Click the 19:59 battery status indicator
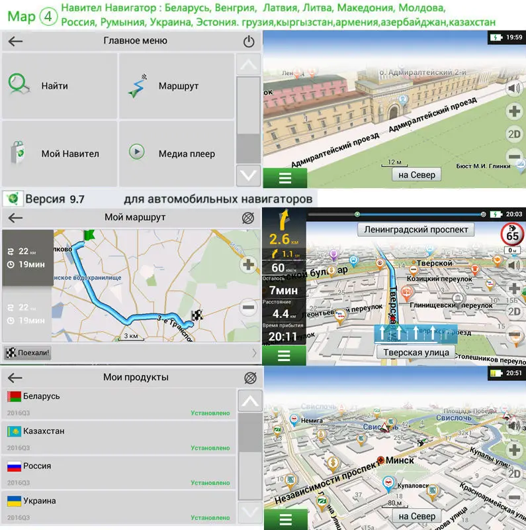The image size is (526, 530). tap(506, 37)
